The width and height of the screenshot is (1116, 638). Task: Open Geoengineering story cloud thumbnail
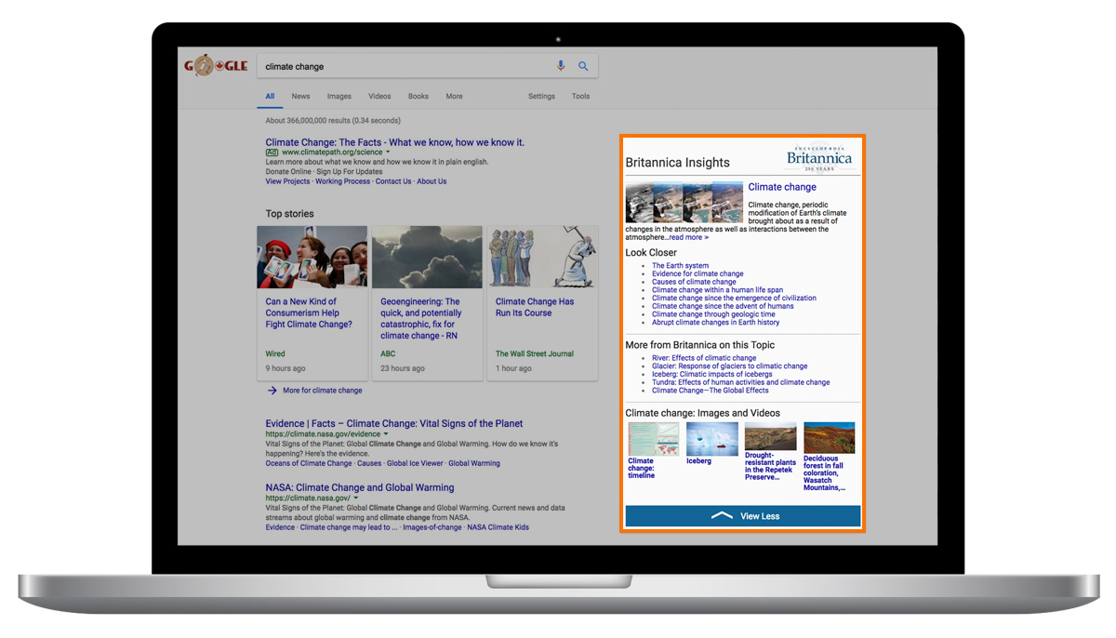427,257
